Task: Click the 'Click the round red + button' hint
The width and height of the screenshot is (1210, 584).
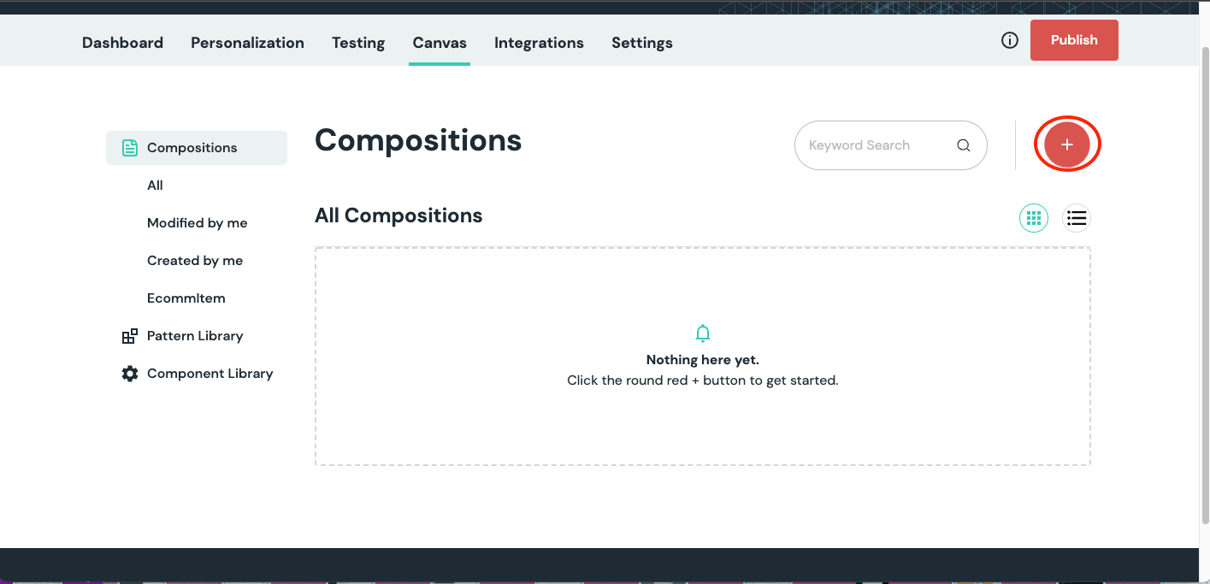Action: click(x=703, y=380)
